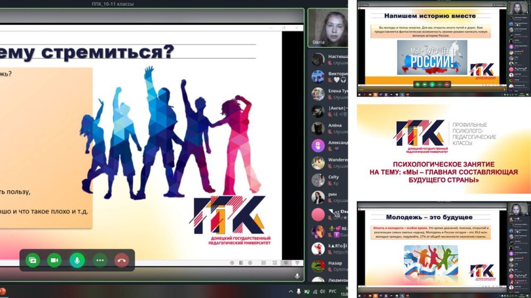Image resolution: width=531 pixels, height=298 pixels.
Task: Select participant name Celty
Action: point(333,177)
